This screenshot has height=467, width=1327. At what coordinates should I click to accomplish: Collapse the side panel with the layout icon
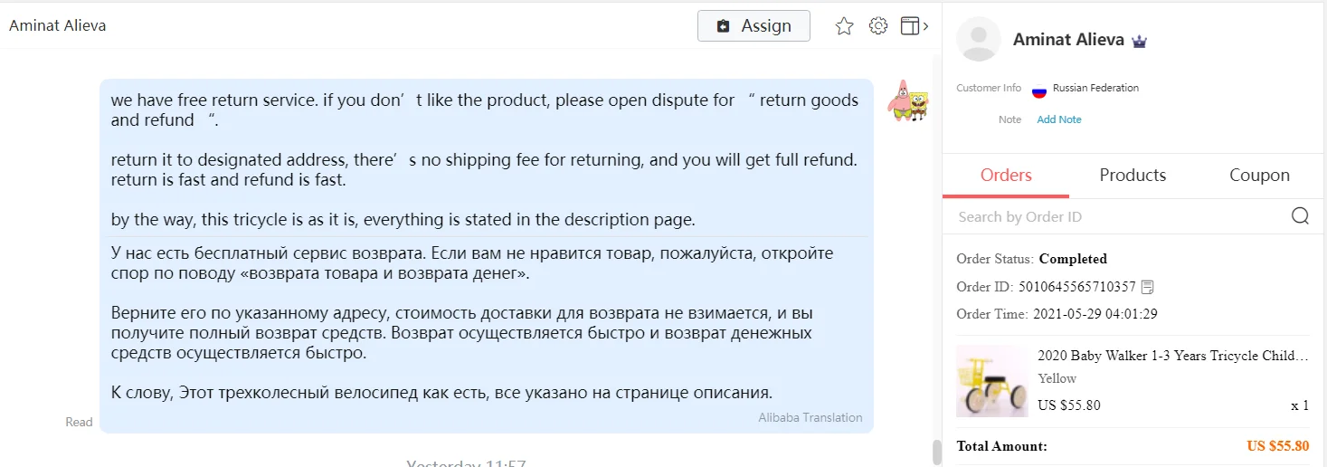click(x=914, y=26)
